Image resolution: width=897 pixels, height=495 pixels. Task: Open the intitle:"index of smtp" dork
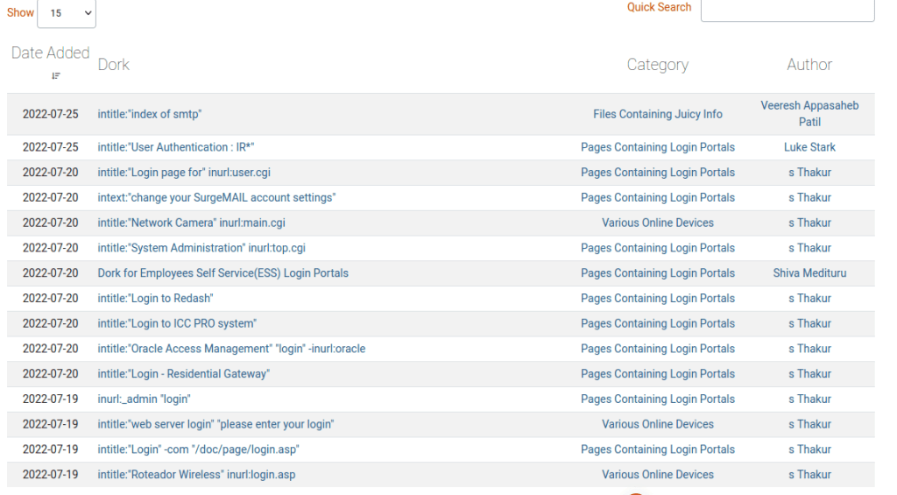click(150, 114)
